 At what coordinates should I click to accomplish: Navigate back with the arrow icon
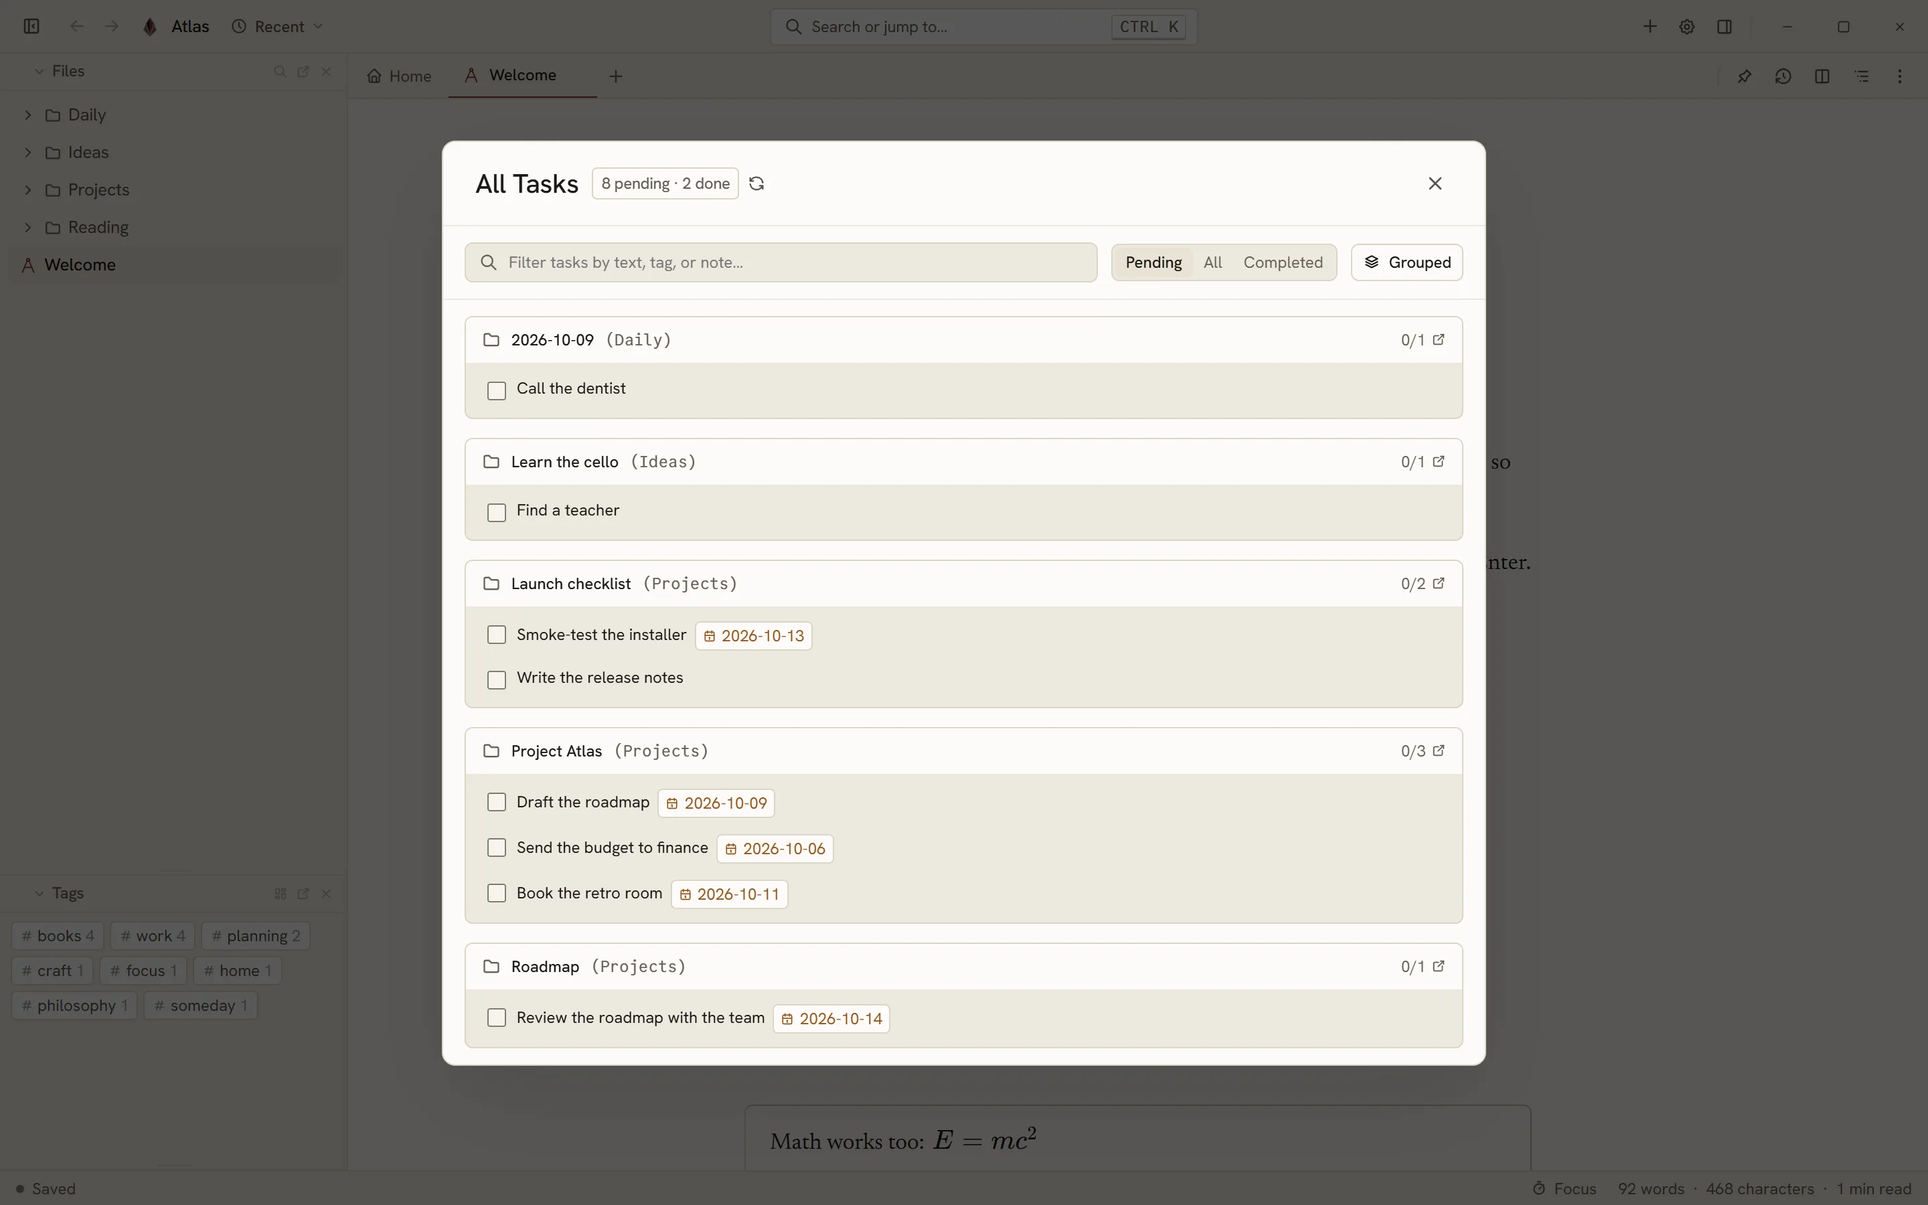point(76,26)
